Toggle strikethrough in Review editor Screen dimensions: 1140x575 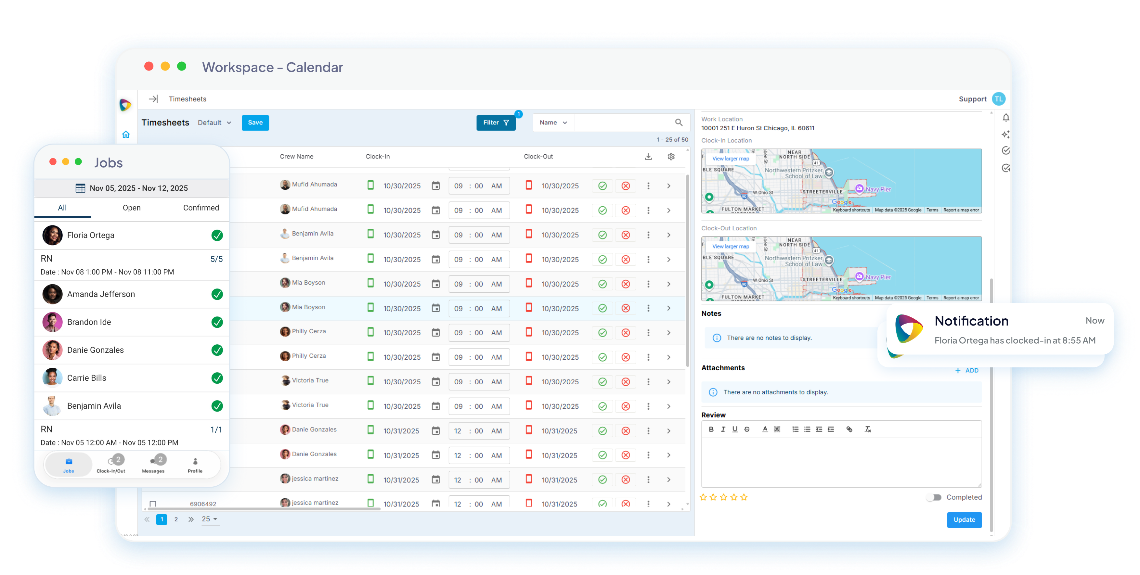tap(746, 429)
